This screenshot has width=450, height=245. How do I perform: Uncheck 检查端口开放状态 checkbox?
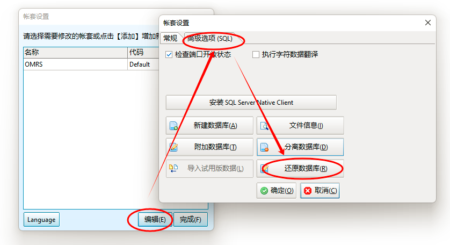point(169,55)
